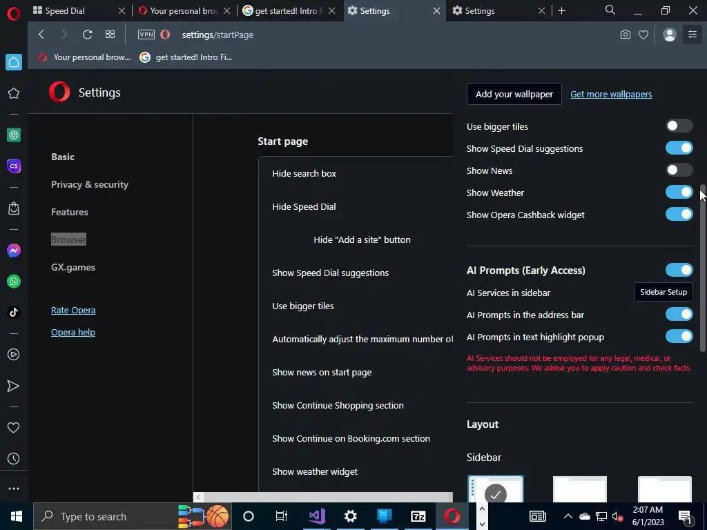Select GX.games in settings menu
Screen dimensions: 707x530
tap(73, 267)
